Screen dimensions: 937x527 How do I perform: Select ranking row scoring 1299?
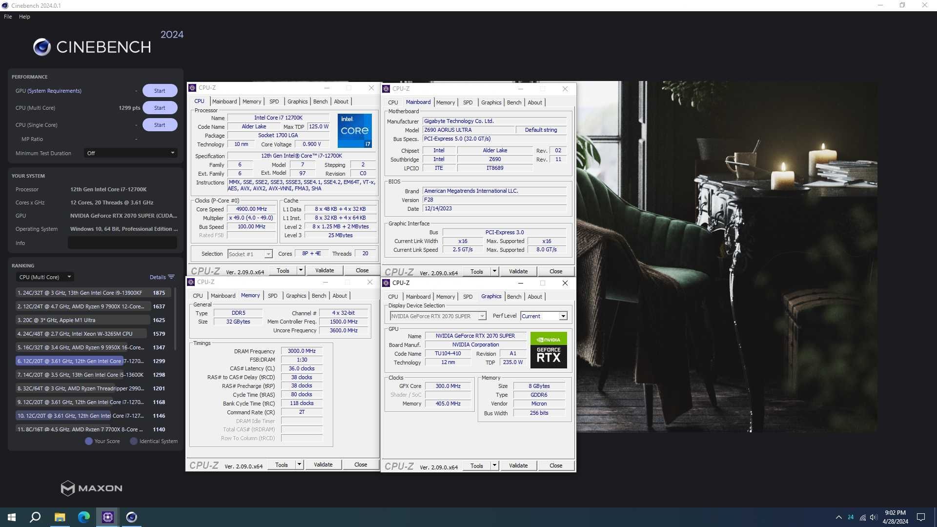[x=93, y=361]
